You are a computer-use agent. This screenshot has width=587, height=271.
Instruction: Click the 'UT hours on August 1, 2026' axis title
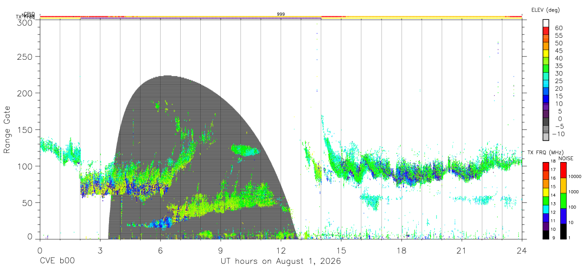281,261
